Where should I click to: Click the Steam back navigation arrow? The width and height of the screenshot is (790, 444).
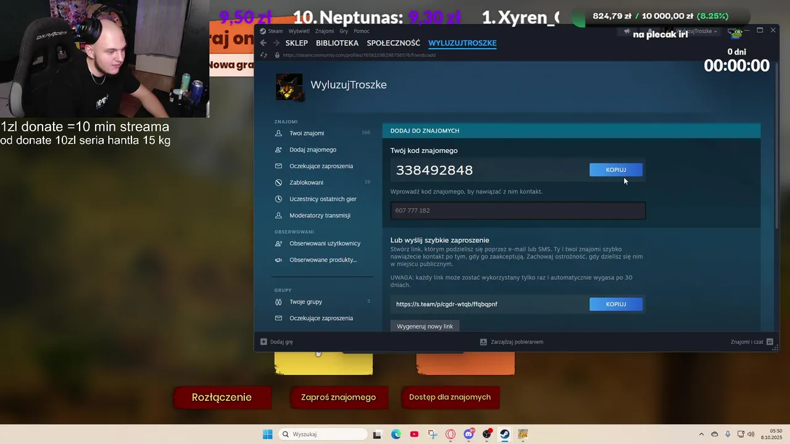[x=264, y=43]
